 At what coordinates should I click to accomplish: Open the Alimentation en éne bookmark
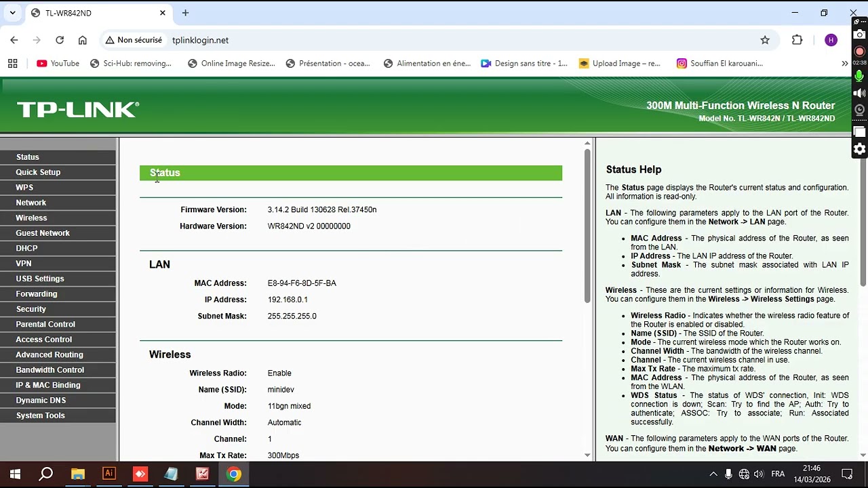click(427, 63)
